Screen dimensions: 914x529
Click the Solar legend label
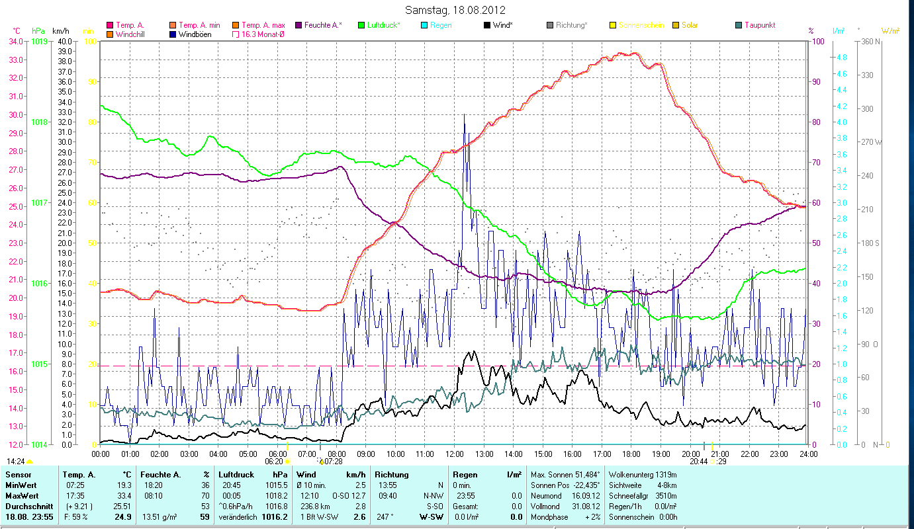click(x=690, y=25)
